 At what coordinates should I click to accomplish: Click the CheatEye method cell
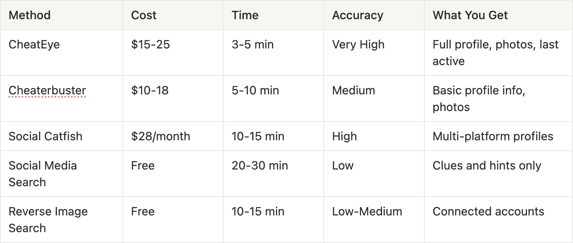[34, 45]
